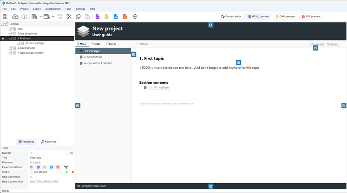Screen dimensions: 347x193
Task: Click page icon beside Second topic in tree
Action: pos(15,48)
